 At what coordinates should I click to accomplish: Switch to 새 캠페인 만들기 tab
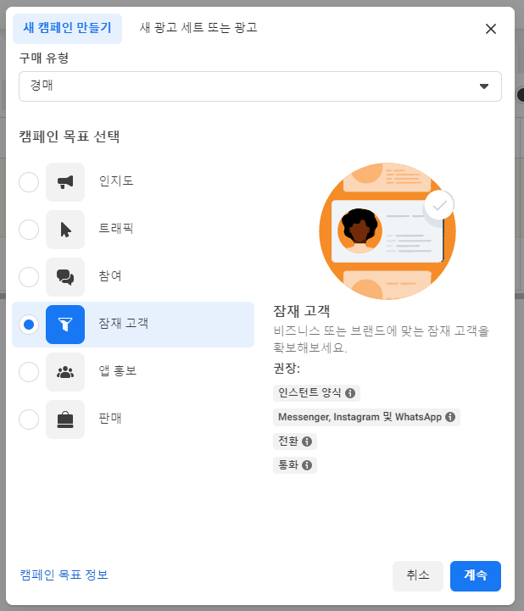pos(68,29)
